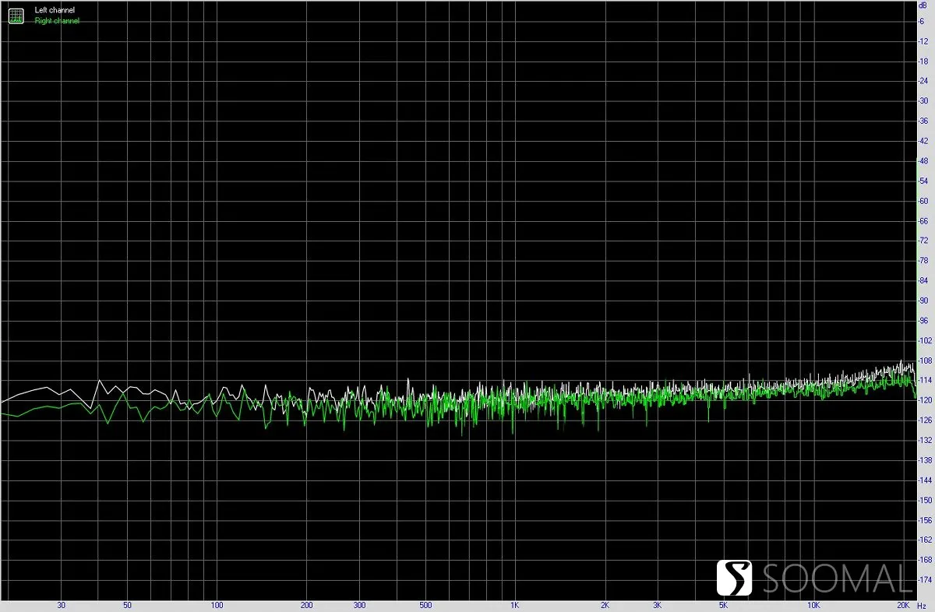Screen dimensions: 935x612
Task: Click the graph legend grid icon
Action: pos(16,15)
